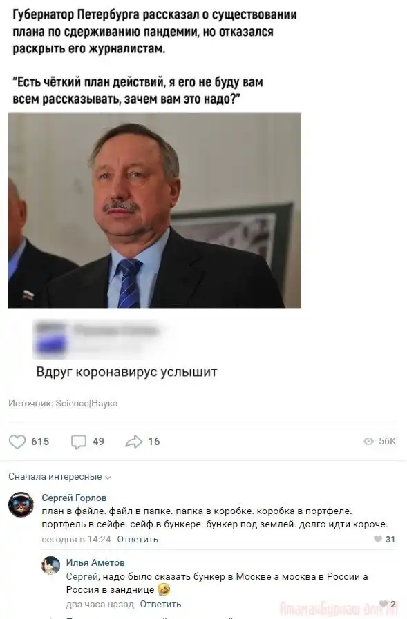Like Илья Аметов's reply heart icon
Screen dimensions: 407x619
point(383,604)
